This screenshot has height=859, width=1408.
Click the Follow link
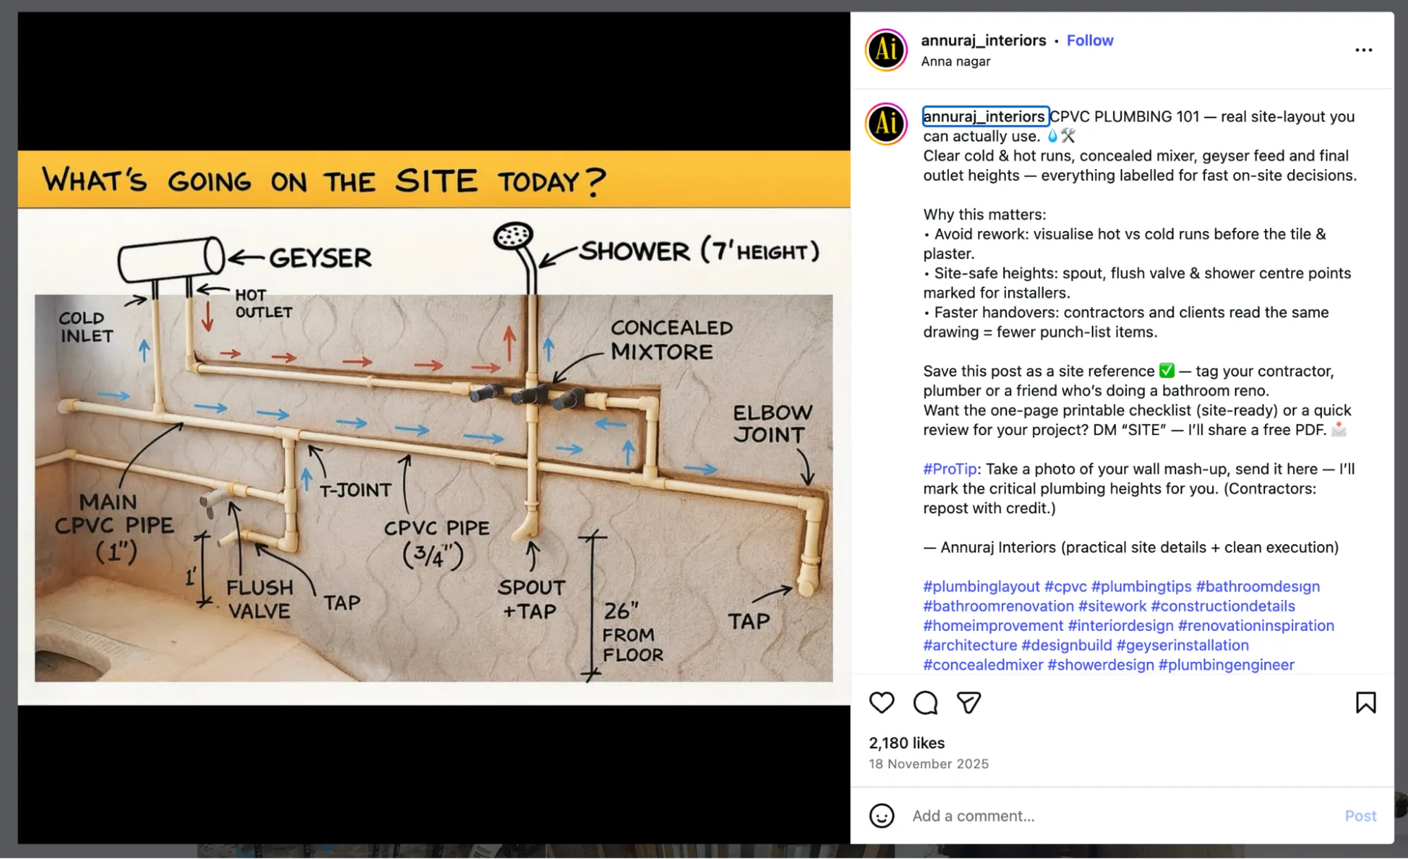pyautogui.click(x=1090, y=40)
